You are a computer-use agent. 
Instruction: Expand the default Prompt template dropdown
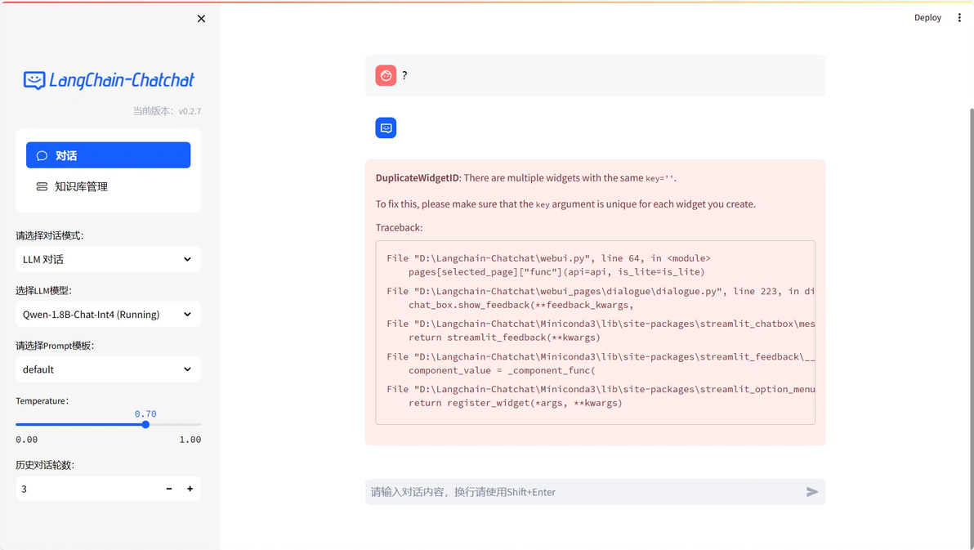(108, 369)
